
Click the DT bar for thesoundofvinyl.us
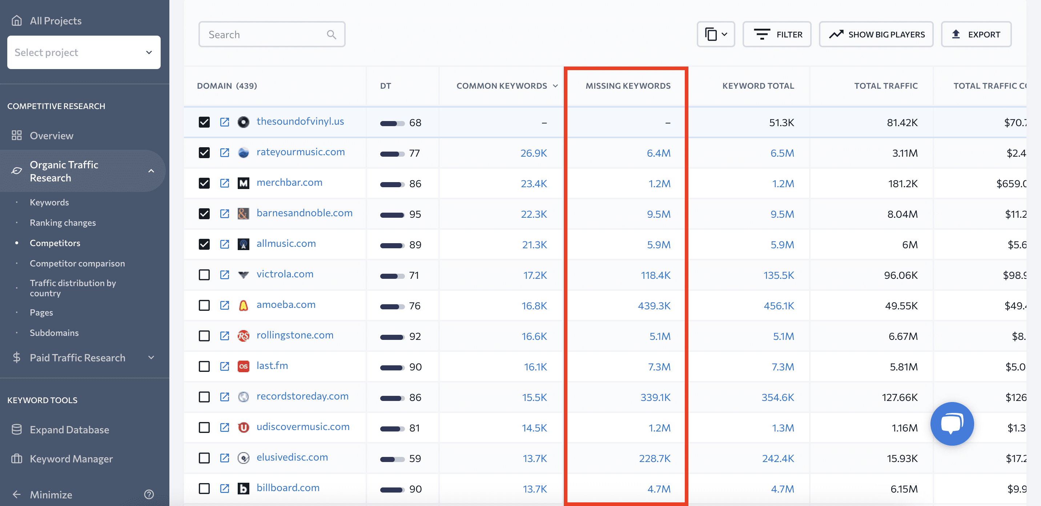(392, 123)
